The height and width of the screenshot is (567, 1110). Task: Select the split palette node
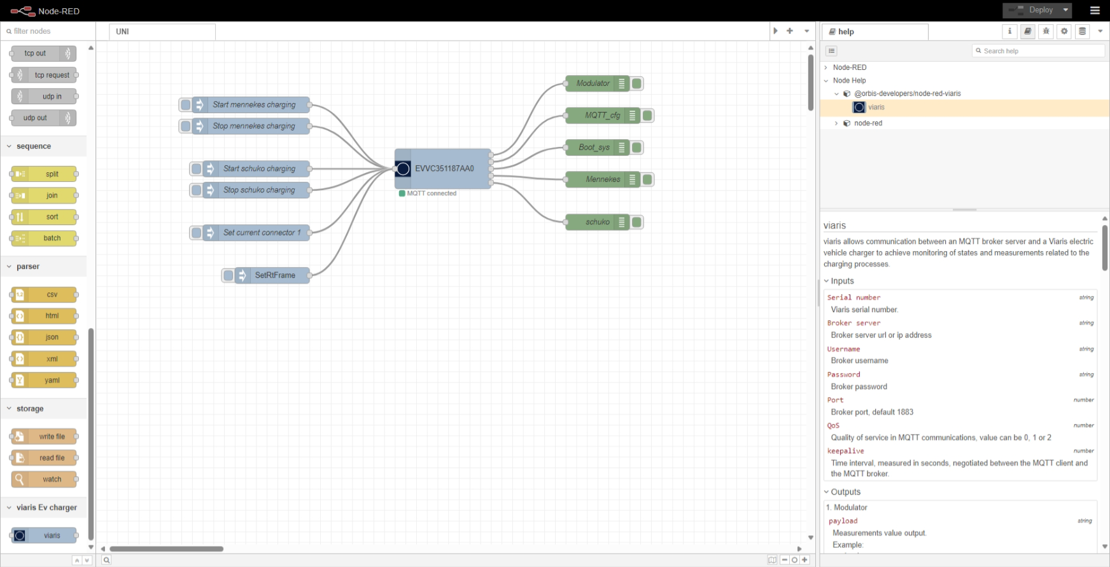(x=43, y=174)
